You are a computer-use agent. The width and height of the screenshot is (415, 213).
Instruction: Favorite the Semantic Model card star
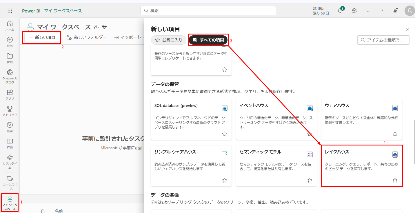coord(310,180)
